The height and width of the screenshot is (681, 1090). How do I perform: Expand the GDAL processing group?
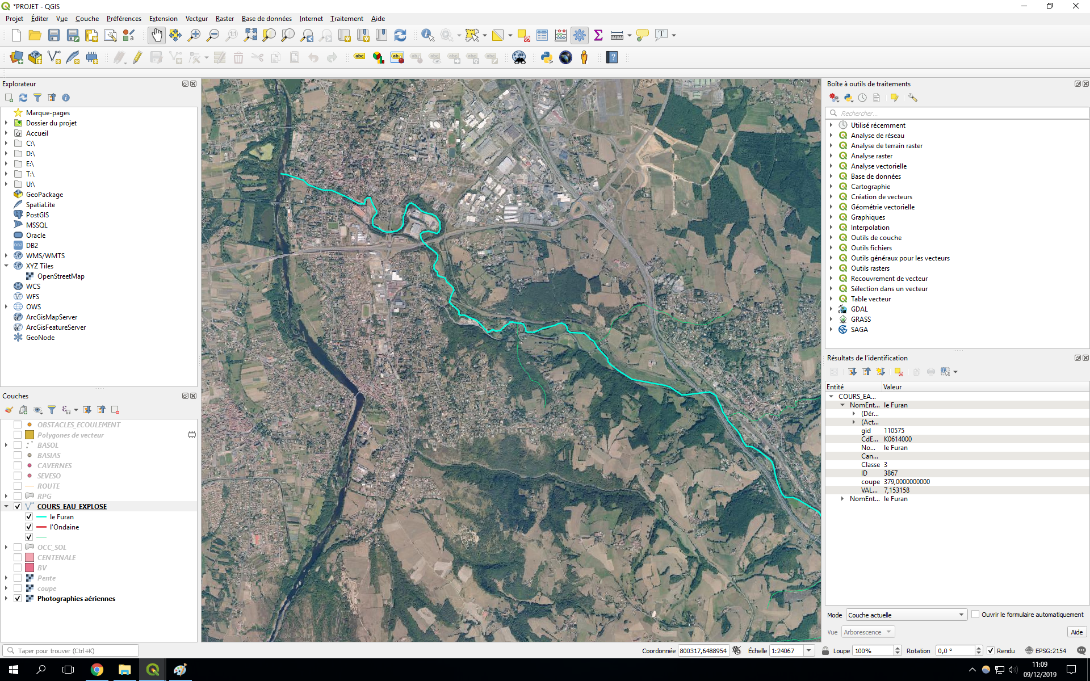pos(831,309)
